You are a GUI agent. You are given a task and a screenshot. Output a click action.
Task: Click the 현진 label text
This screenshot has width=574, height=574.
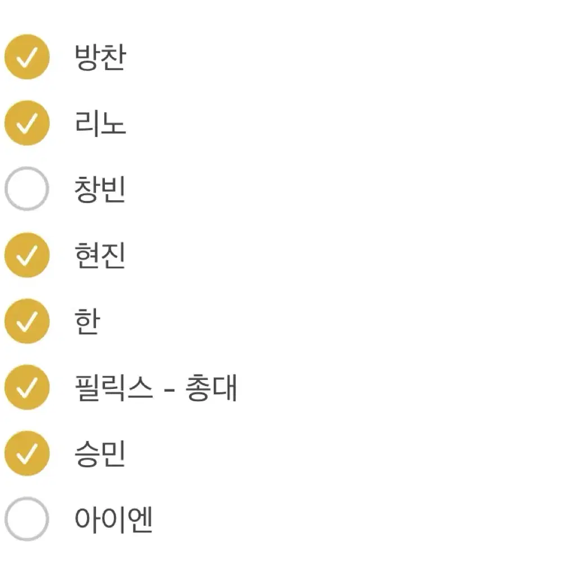tap(100, 255)
